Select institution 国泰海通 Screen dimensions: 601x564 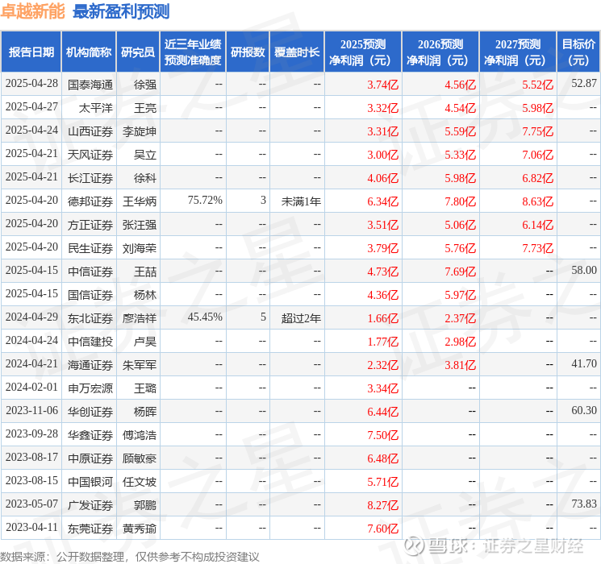coord(90,85)
